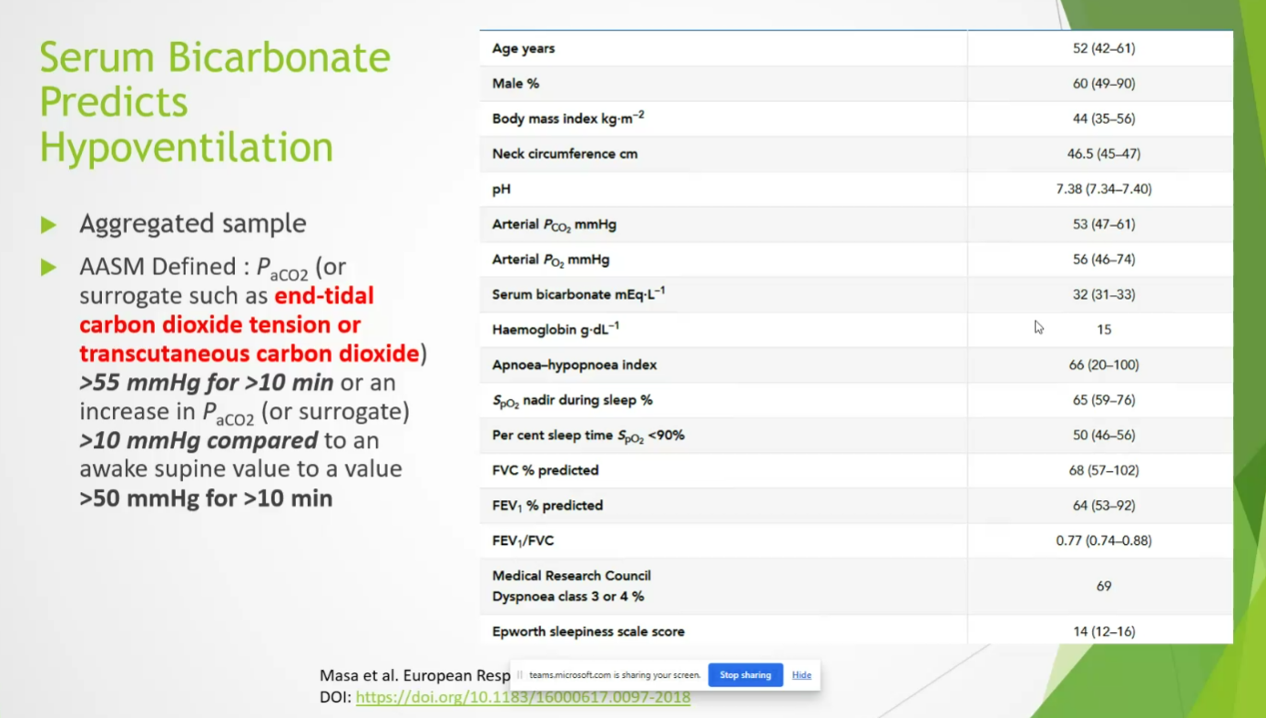Click the slide title Serum Bicarbonate Predicts Hypoventilation
The width and height of the screenshot is (1266, 718).
[214, 102]
